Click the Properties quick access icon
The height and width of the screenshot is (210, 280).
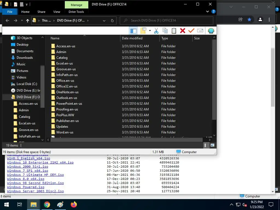pos(16,4)
